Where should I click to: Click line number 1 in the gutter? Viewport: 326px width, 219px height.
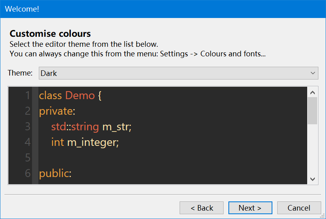point(28,96)
